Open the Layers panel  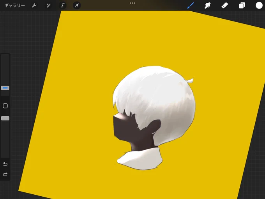tap(242, 5)
